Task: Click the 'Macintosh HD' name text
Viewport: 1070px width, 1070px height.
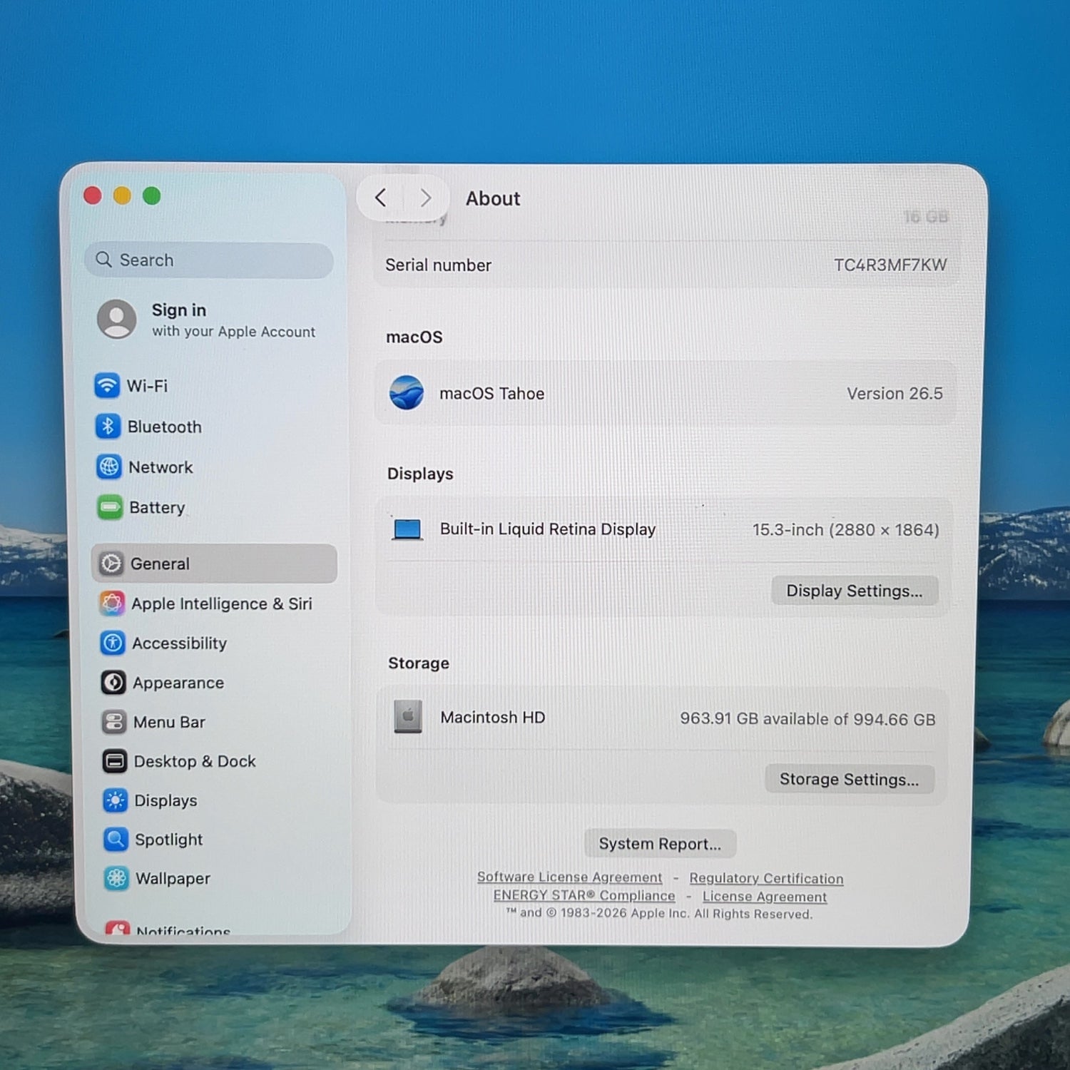Action: [x=492, y=718]
